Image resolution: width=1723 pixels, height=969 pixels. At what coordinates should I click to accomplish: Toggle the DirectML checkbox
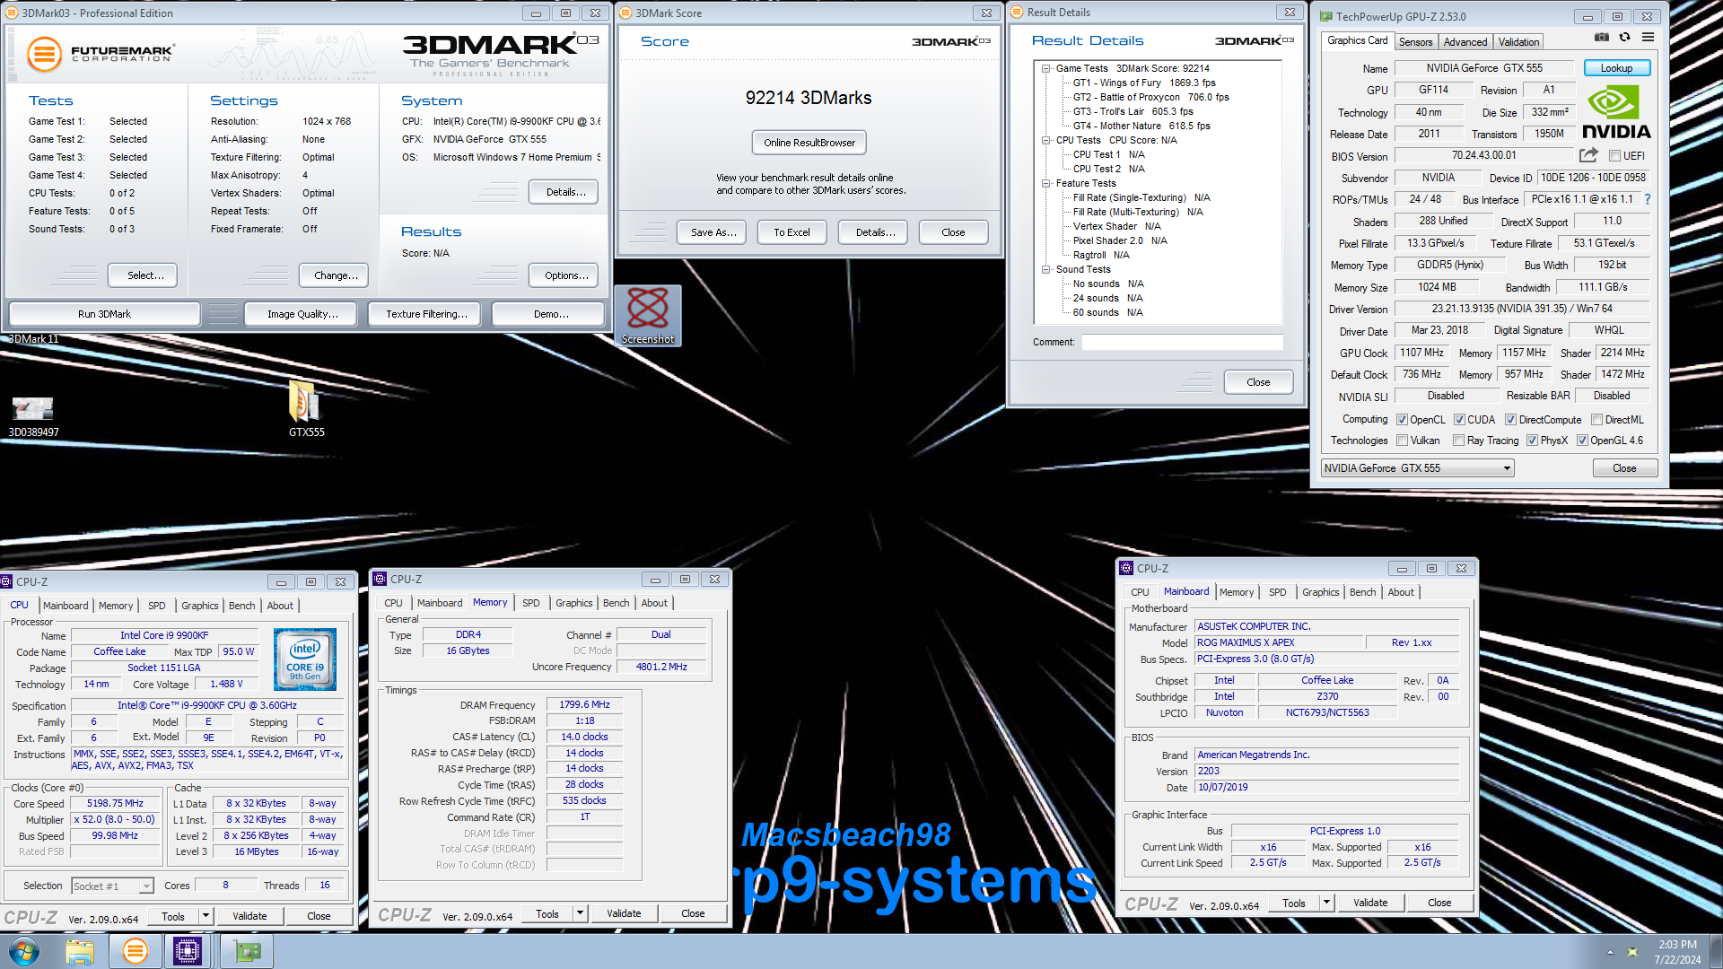[1597, 420]
